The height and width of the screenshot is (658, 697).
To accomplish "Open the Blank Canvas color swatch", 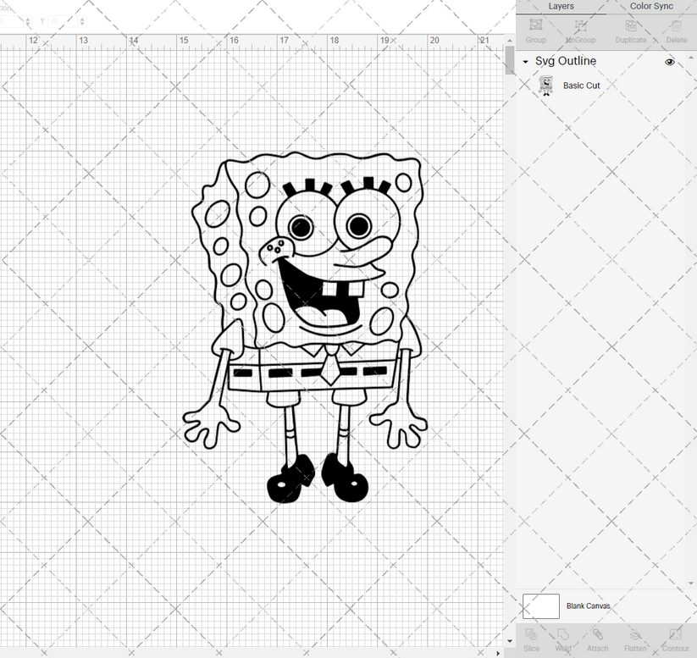I will click(x=541, y=606).
